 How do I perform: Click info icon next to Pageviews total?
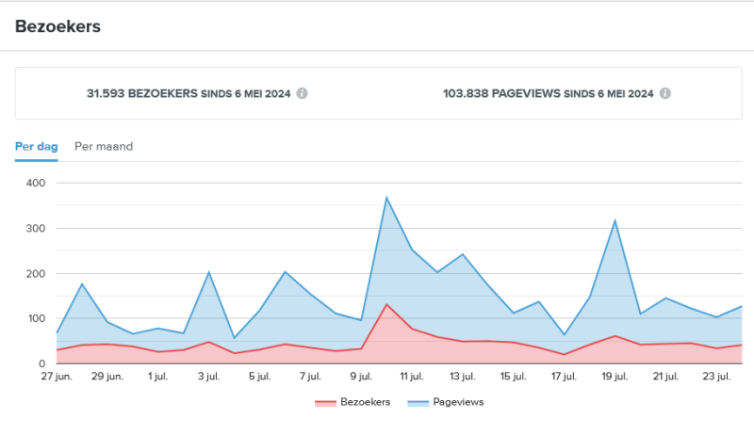point(665,93)
